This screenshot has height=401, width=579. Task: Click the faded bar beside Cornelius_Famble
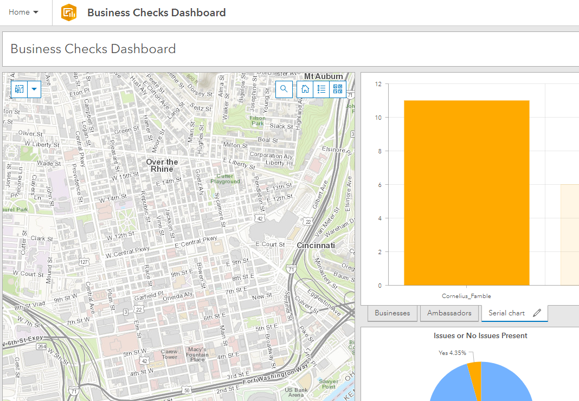click(x=570, y=235)
